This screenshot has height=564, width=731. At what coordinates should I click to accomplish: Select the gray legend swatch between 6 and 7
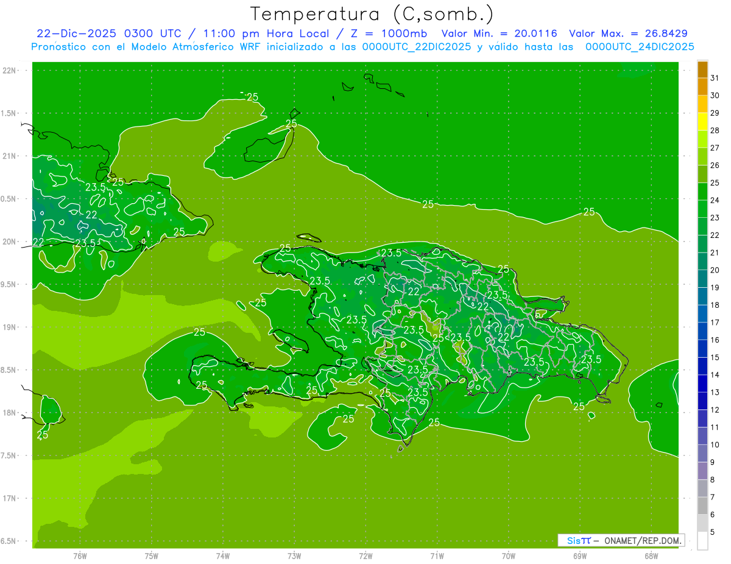coord(702,506)
